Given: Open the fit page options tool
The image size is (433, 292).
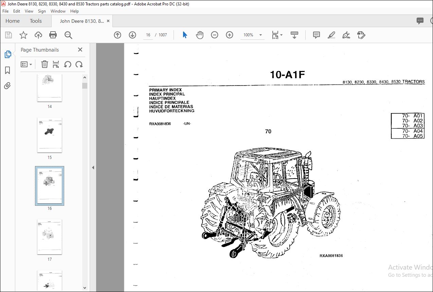Looking at the screenshot, I should tap(277, 35).
